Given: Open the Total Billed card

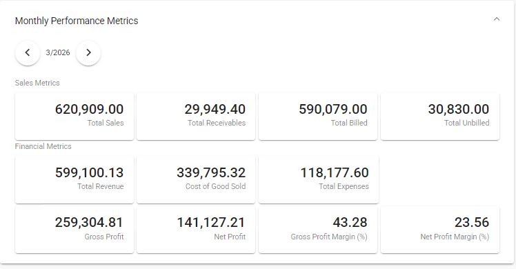Looking at the screenshot, I should click(x=318, y=117).
